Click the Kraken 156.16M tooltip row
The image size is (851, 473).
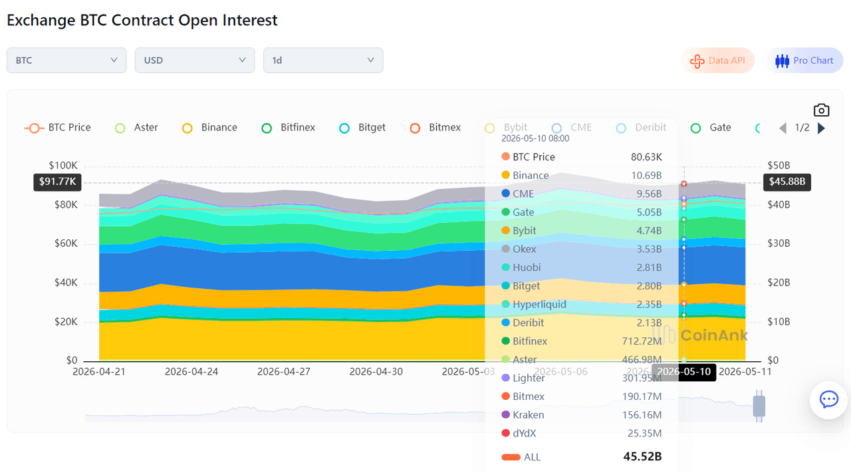pyautogui.click(x=582, y=415)
